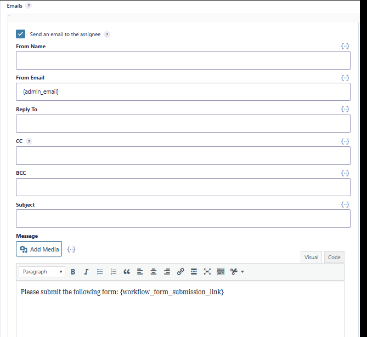Open help icon next to Send an email to the assignee
Image resolution: width=367 pixels, height=337 pixels.
(107, 35)
